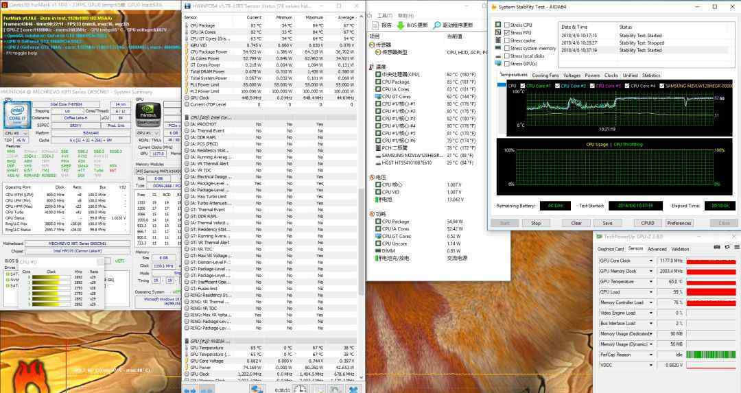Click the 传感器 sensor icon in AIDA64 list
The image size is (741, 393).
coord(372,45)
